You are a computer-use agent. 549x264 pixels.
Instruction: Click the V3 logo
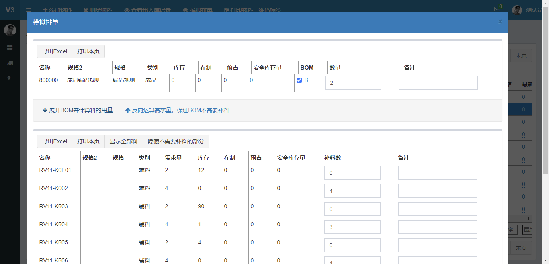tap(10, 10)
